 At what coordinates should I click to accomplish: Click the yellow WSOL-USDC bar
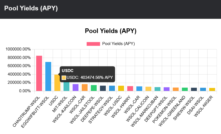point(121,88)
